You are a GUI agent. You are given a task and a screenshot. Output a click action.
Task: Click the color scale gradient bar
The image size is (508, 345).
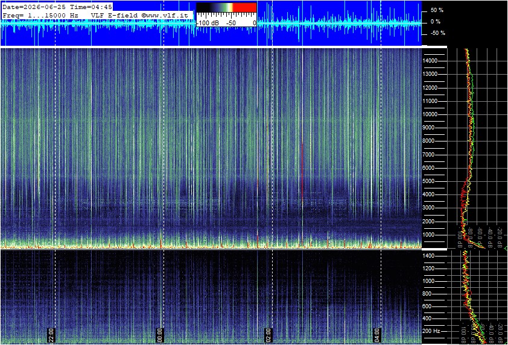pos(226,8)
